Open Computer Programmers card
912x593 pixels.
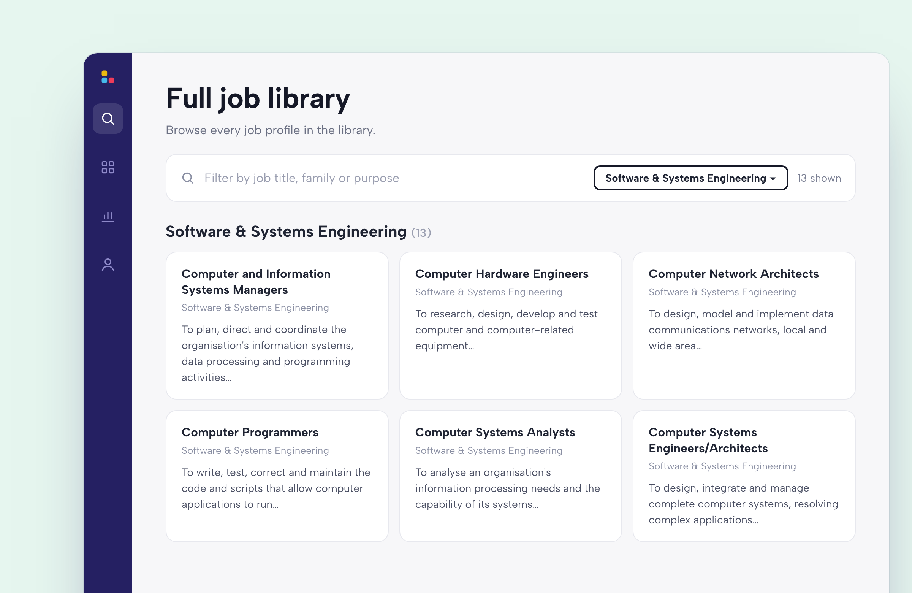point(277,476)
